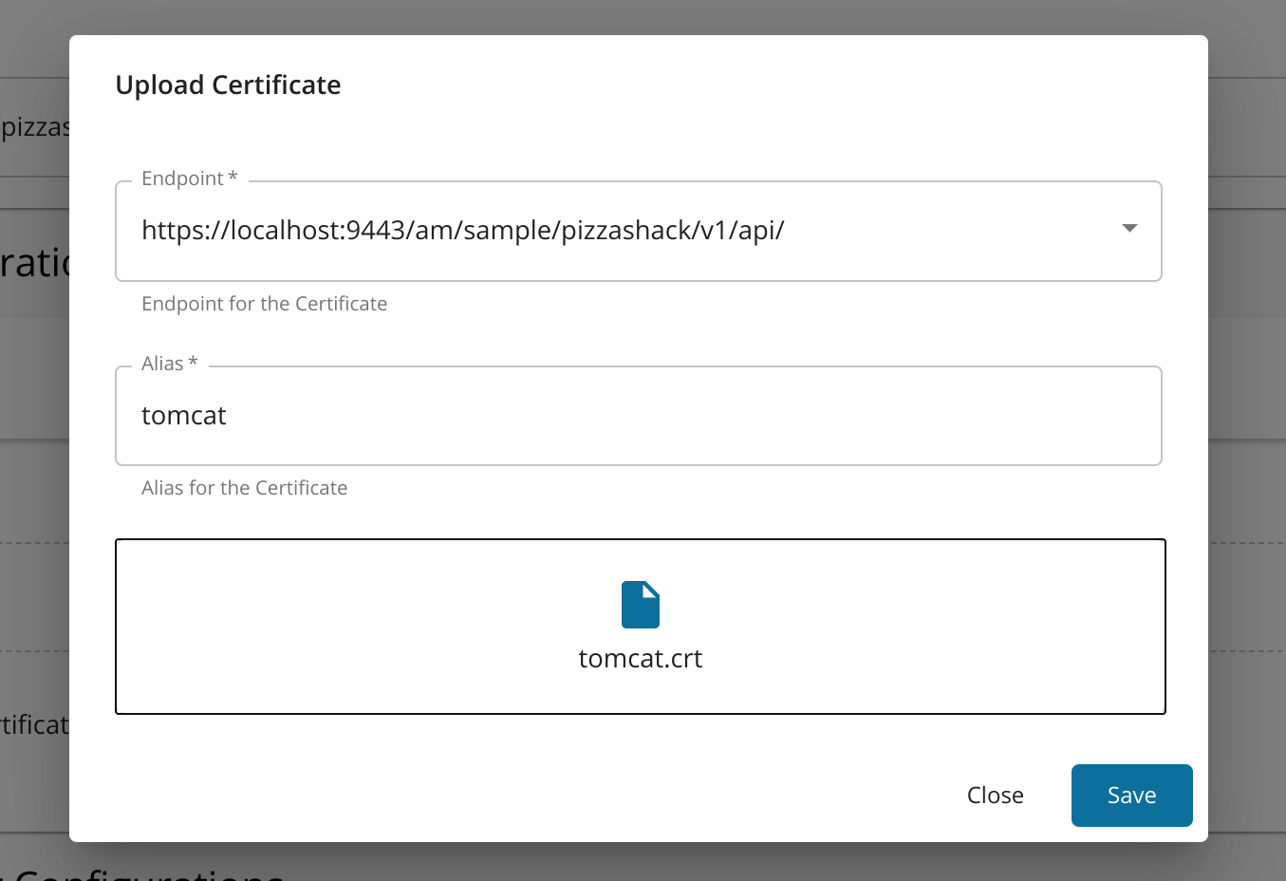Click the Upload Certificate dialog title

coord(228,84)
